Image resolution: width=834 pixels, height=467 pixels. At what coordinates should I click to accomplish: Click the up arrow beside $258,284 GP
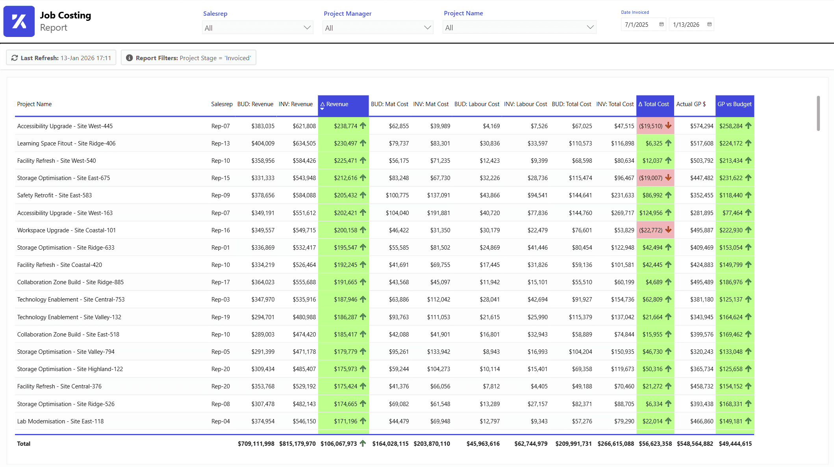click(749, 126)
